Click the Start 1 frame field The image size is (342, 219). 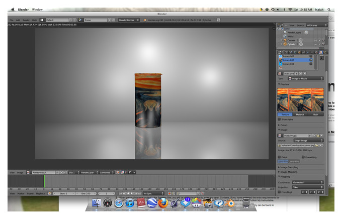point(64,193)
